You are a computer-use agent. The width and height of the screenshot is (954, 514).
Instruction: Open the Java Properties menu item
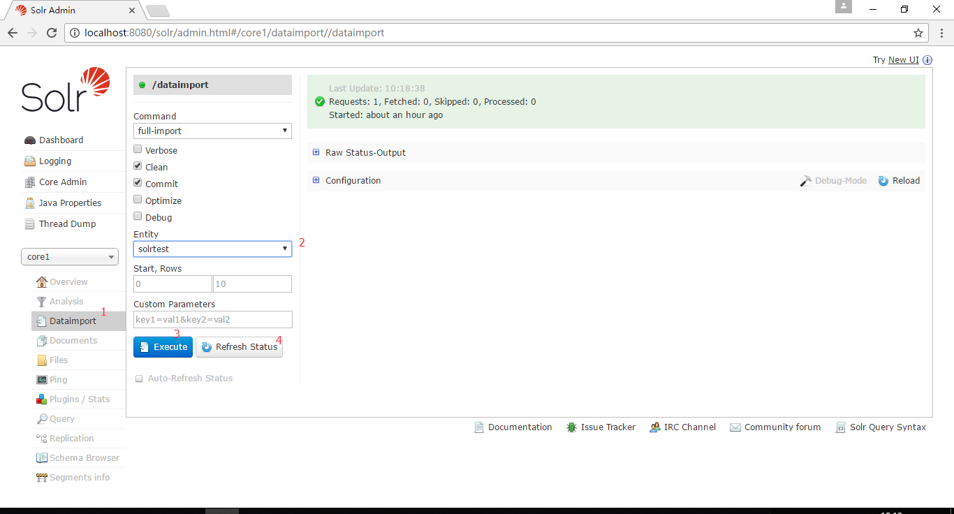click(x=73, y=203)
